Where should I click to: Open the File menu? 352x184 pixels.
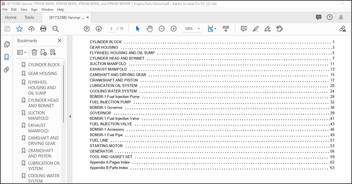[x=5, y=9]
